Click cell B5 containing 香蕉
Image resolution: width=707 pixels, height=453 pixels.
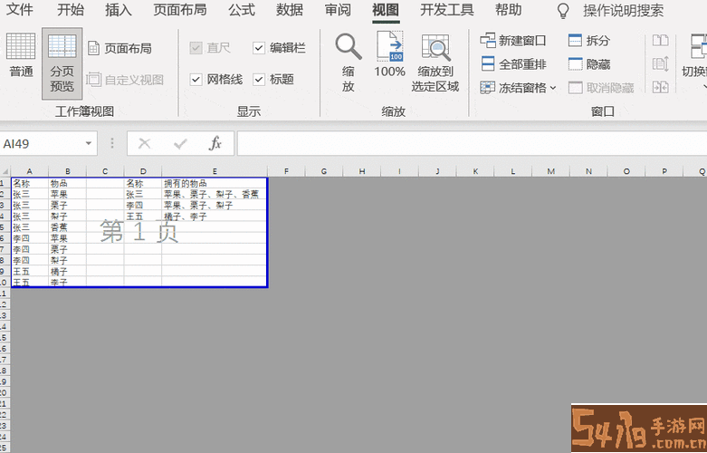click(67, 227)
